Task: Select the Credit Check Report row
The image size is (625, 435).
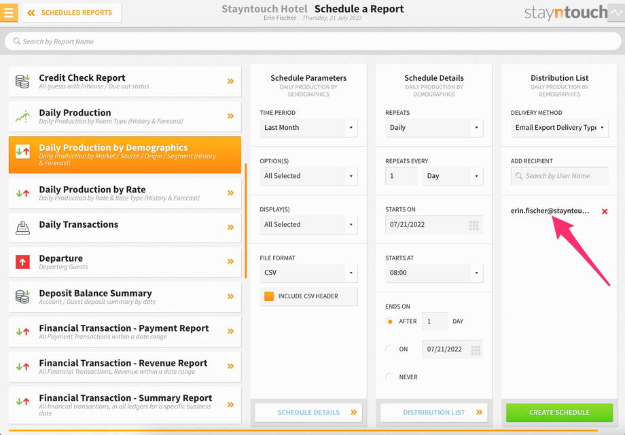Action: (125, 82)
